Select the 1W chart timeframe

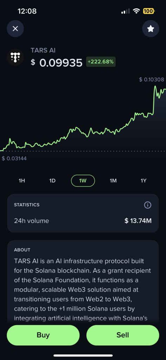(83, 181)
